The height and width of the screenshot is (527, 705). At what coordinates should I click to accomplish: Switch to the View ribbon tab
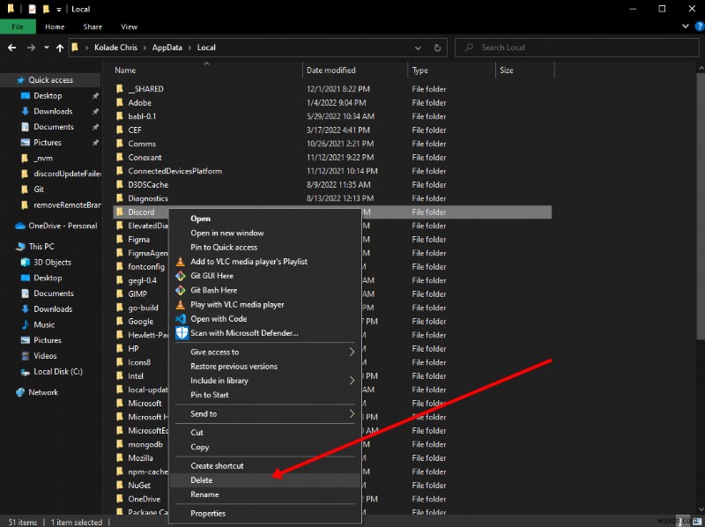(129, 26)
